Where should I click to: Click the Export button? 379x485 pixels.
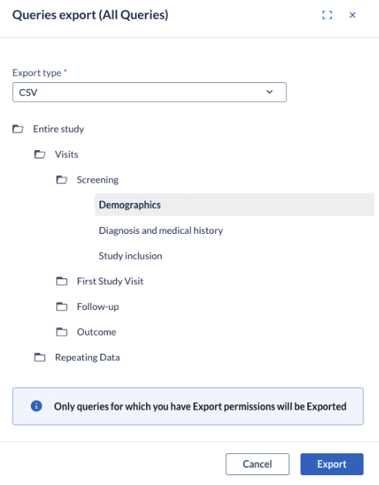332,464
